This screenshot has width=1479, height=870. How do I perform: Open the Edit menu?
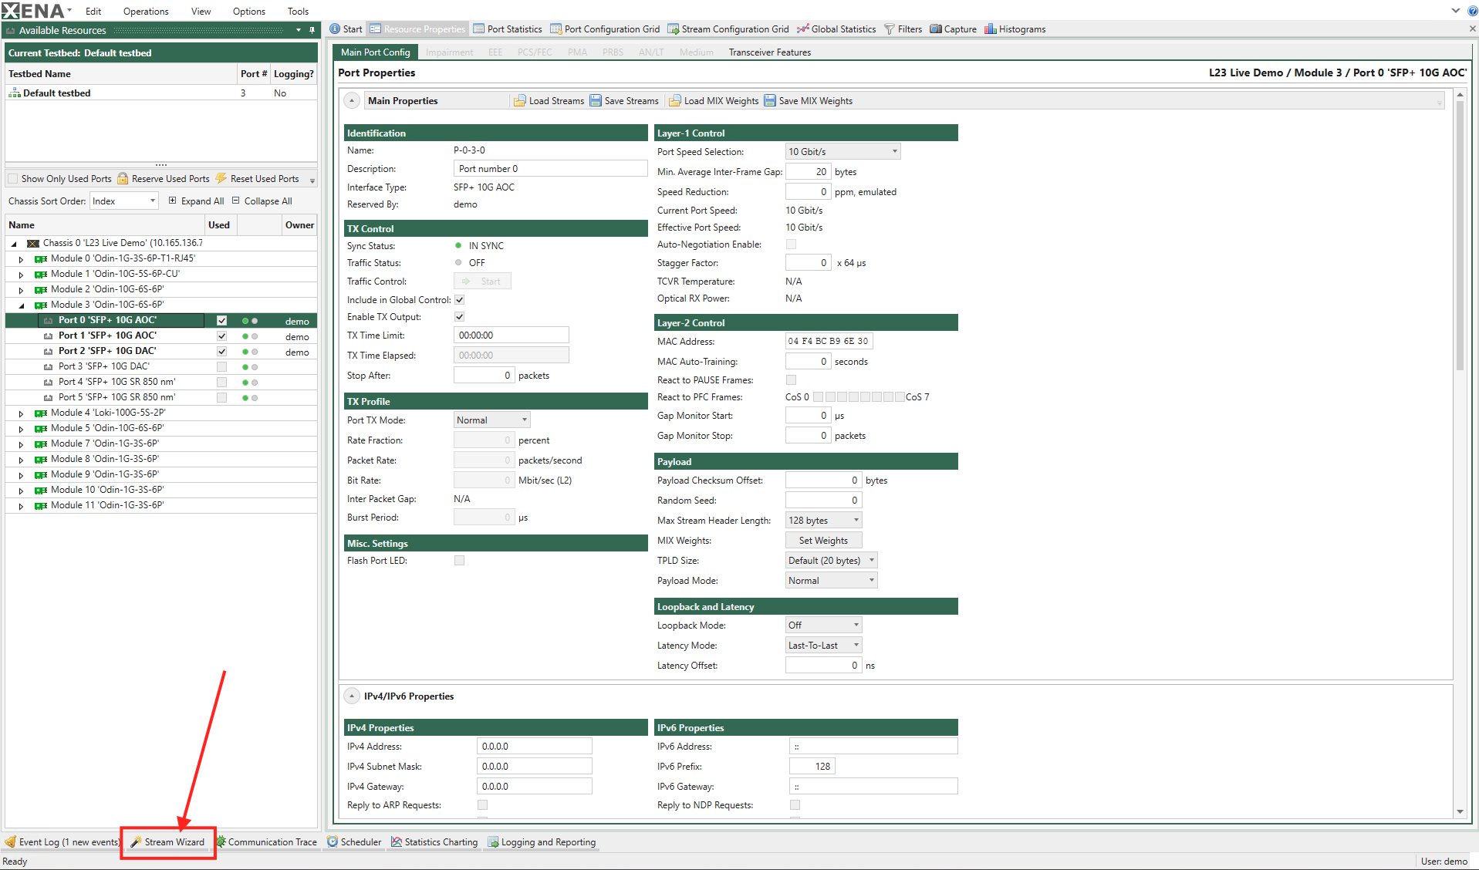(93, 12)
